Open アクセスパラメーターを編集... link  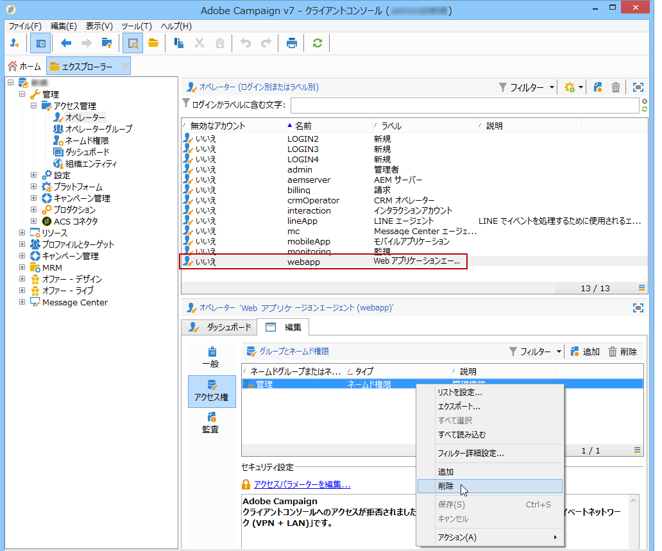(302, 485)
